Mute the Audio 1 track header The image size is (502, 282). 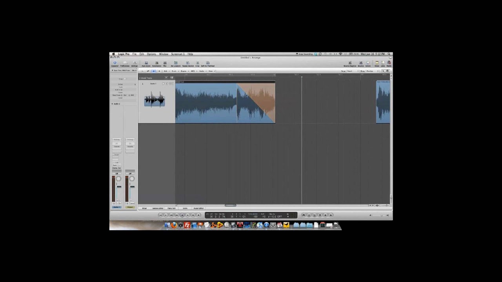170,83
